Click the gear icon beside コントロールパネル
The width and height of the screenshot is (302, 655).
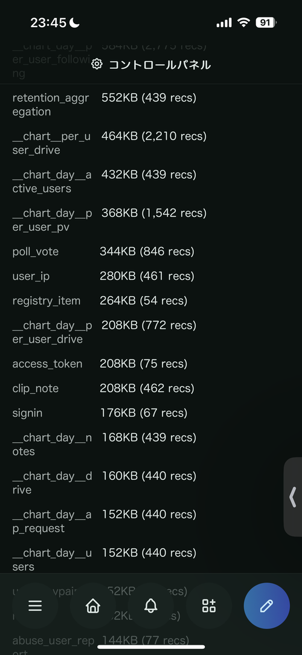click(97, 65)
